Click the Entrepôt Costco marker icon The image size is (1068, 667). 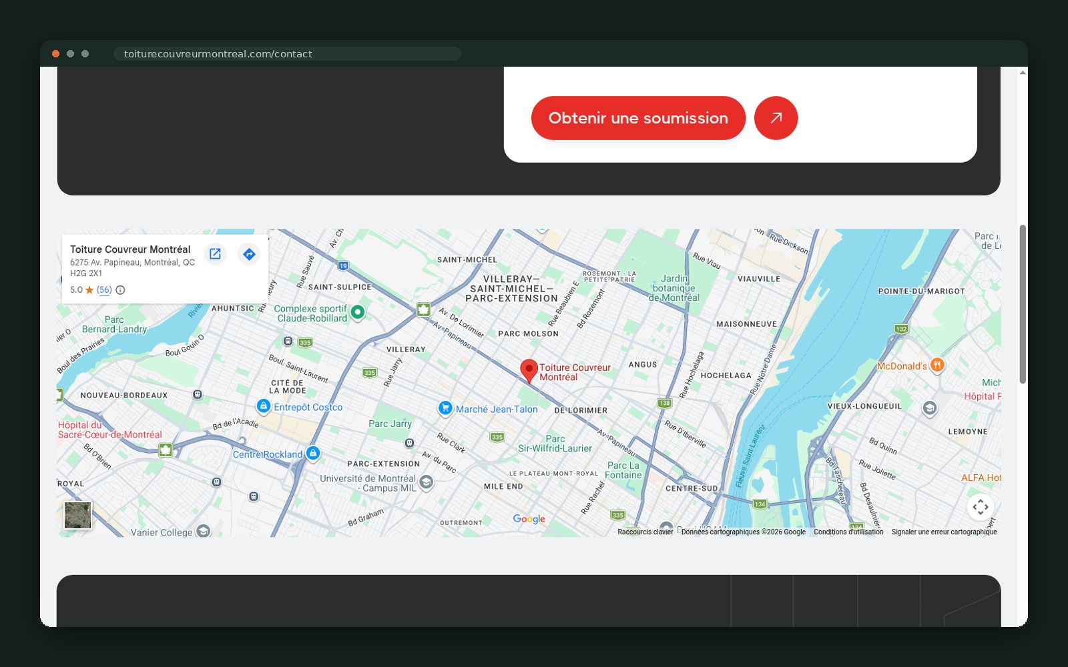(x=264, y=406)
